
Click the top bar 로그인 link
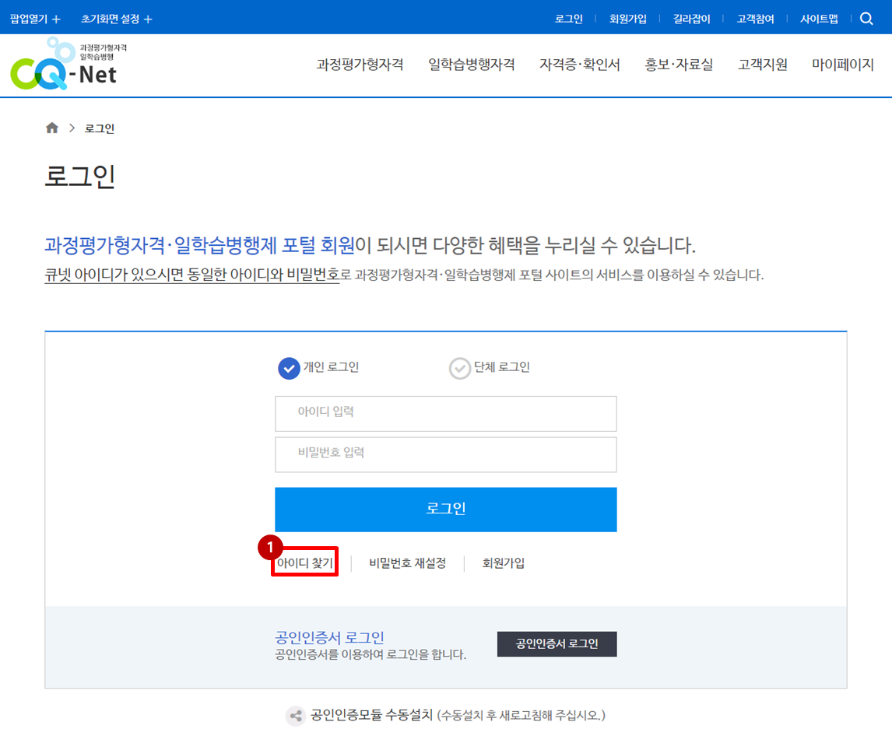569,19
